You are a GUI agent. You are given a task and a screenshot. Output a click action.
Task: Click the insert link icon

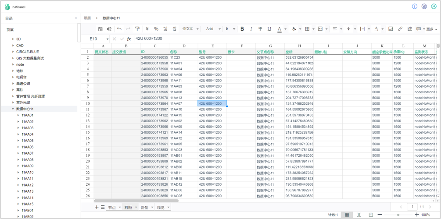coord(400,28)
